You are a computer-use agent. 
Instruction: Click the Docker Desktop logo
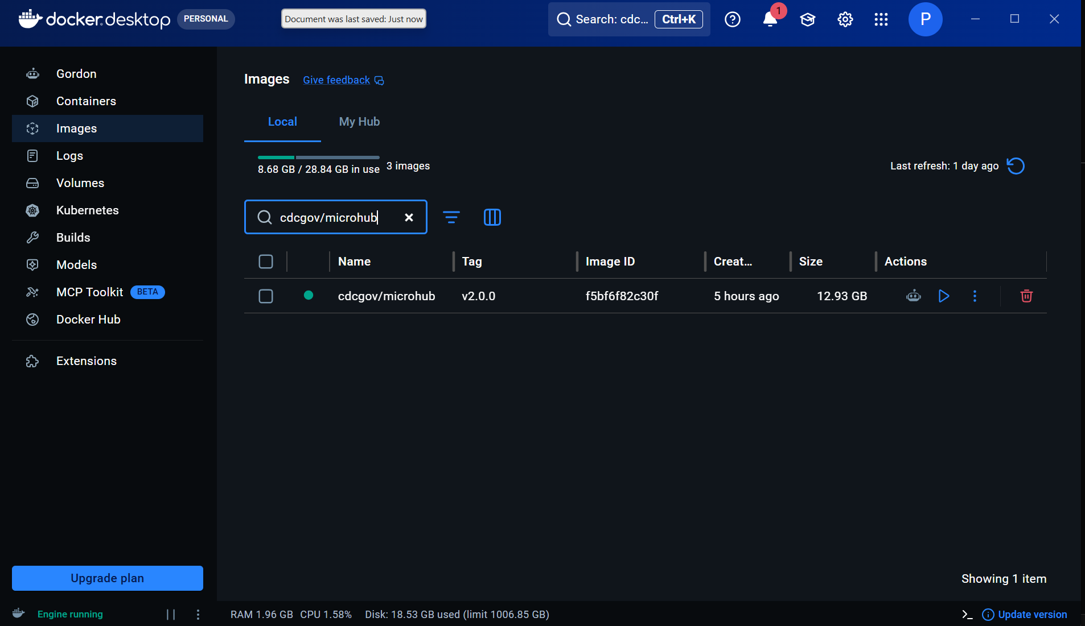94,19
